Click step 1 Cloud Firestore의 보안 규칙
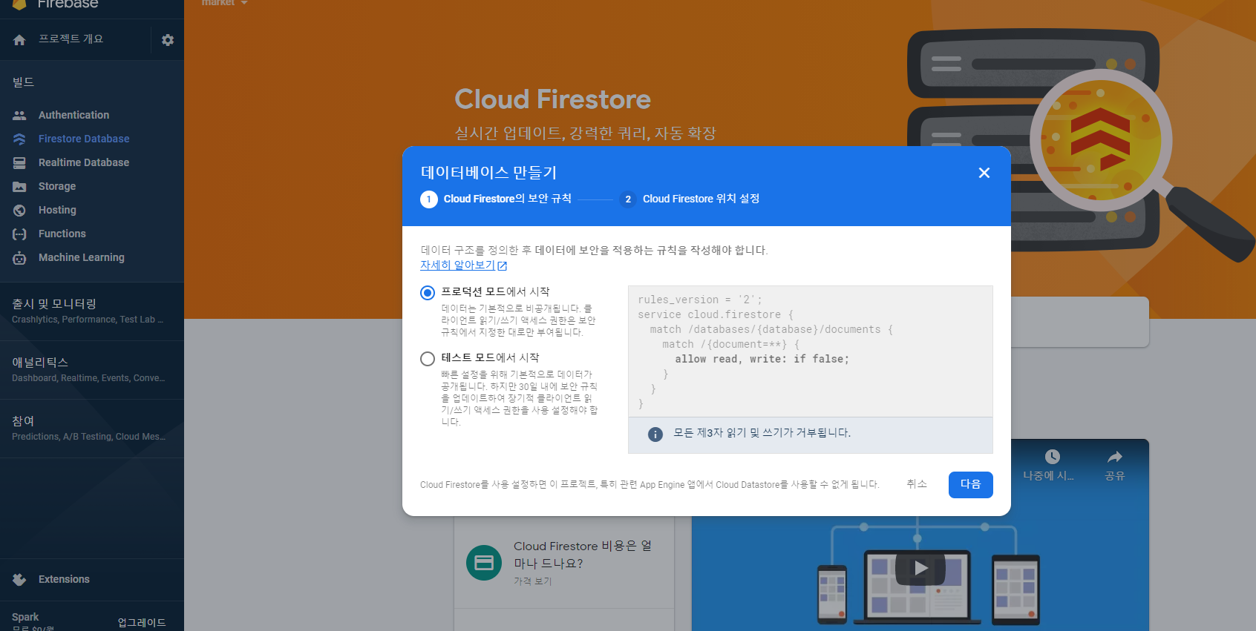Viewport: 1256px width, 631px height. (496, 199)
